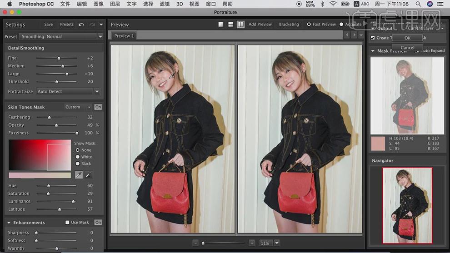The width and height of the screenshot is (450, 253).
Task: Open the Settings panel menu arrow
Action: coord(101,25)
